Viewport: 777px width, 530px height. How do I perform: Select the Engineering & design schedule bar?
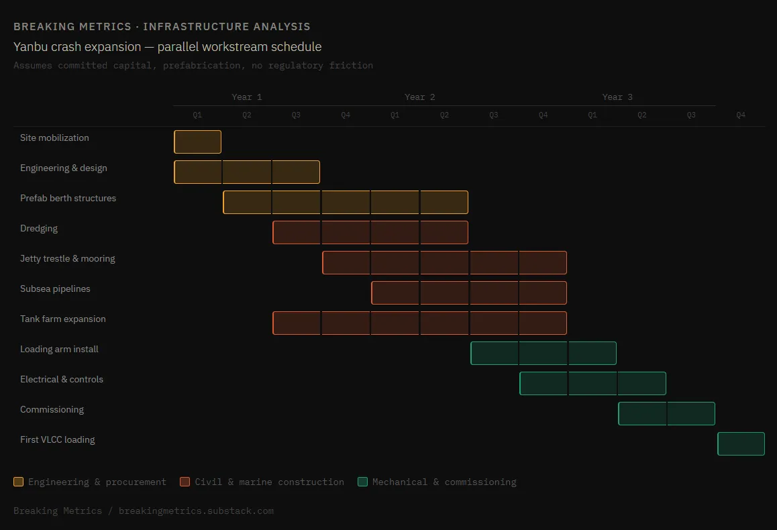247,172
